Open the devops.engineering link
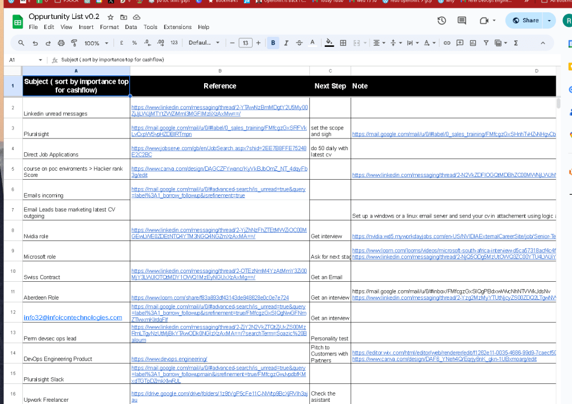Viewport: 572px width, 404px height. pos(169,359)
